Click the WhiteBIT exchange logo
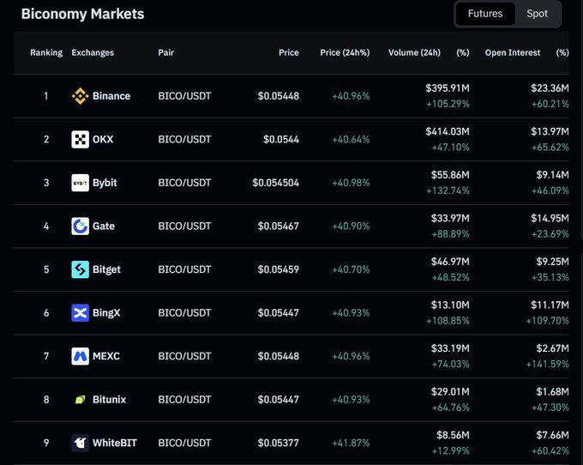The height and width of the screenshot is (465, 583). (80, 443)
